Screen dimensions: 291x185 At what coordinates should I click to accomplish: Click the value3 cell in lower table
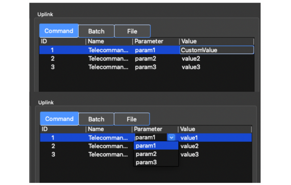click(189, 155)
